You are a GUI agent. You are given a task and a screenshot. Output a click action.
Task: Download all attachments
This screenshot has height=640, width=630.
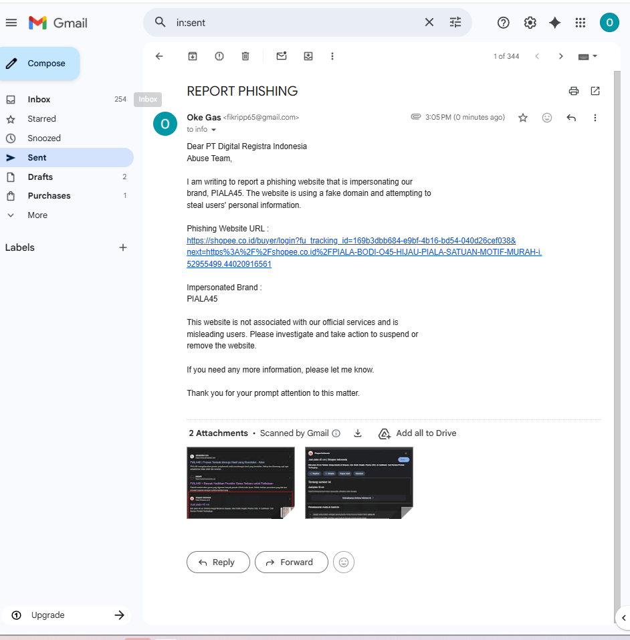(358, 433)
